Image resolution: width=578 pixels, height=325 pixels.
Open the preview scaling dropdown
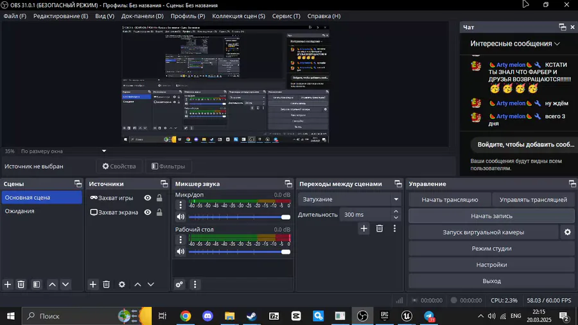104,151
